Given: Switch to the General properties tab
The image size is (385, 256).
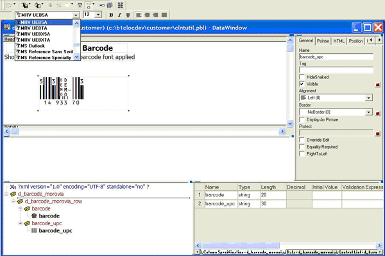Looking at the screenshot, I should pos(305,40).
